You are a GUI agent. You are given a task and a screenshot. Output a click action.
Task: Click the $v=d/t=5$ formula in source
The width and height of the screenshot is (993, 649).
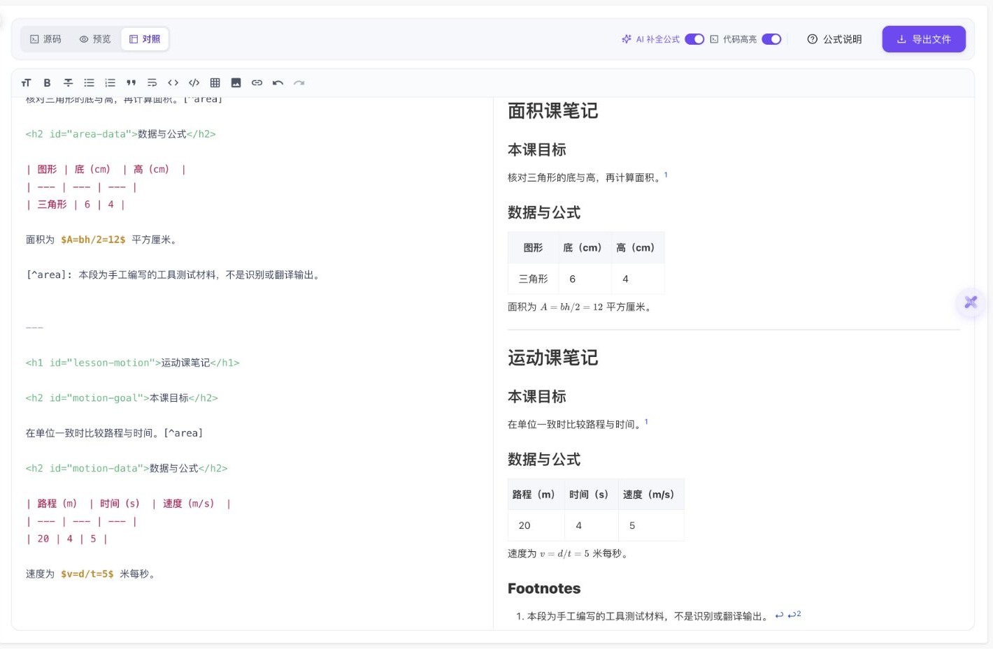coord(87,574)
